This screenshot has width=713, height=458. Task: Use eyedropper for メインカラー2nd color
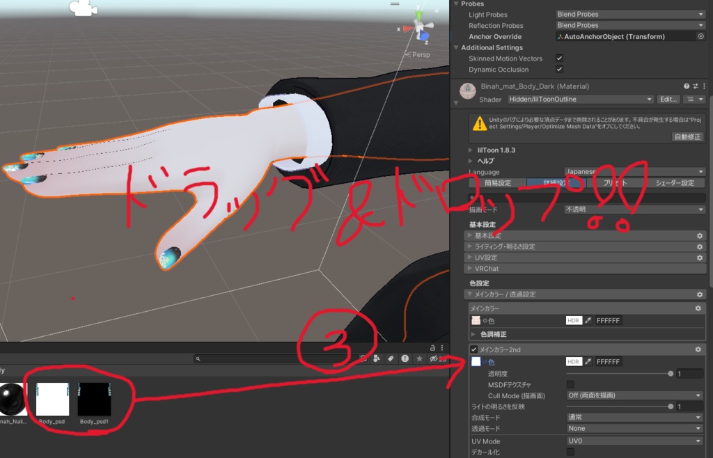pyautogui.click(x=588, y=362)
